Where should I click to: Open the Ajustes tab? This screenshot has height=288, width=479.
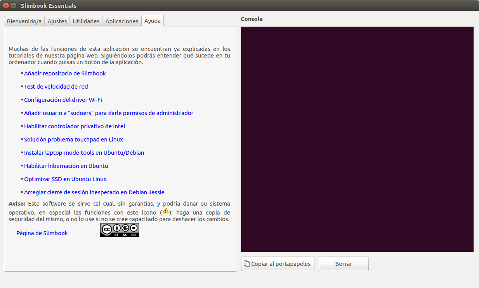(x=57, y=21)
